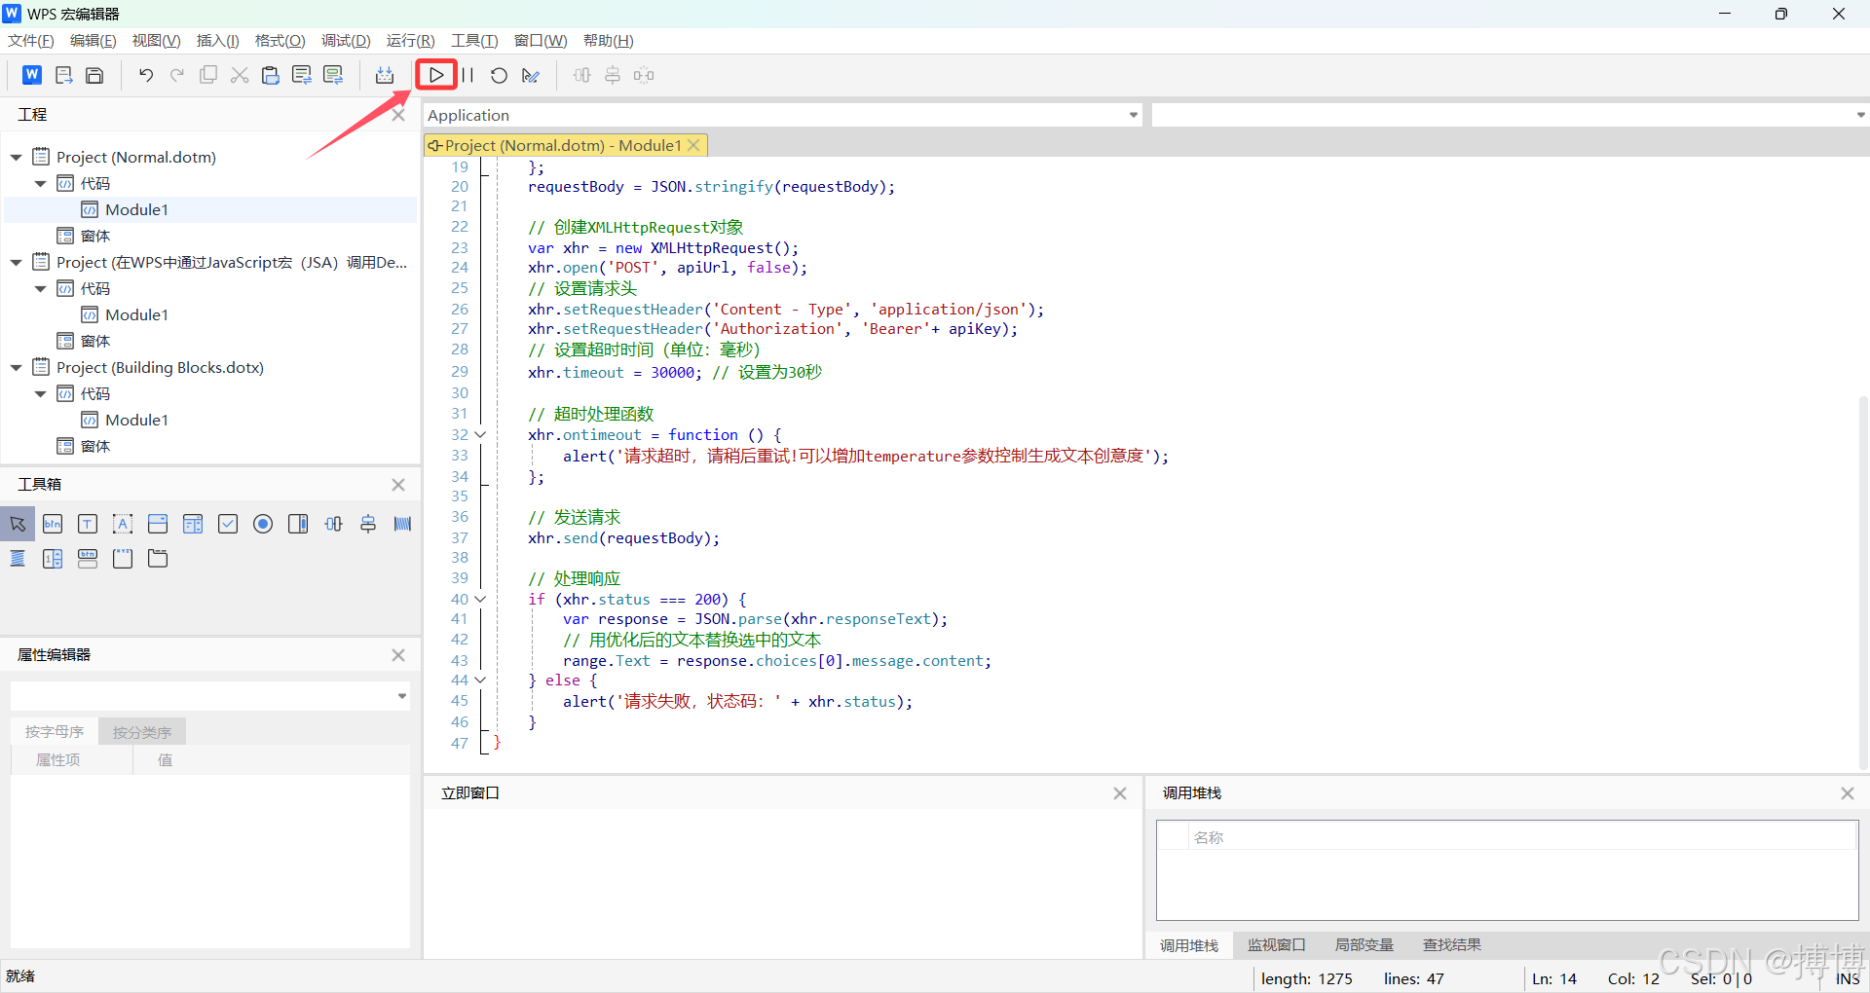Collapse 代码 folder under Project (Normal.dotm)
This screenshot has height=993, width=1870.
(40, 183)
